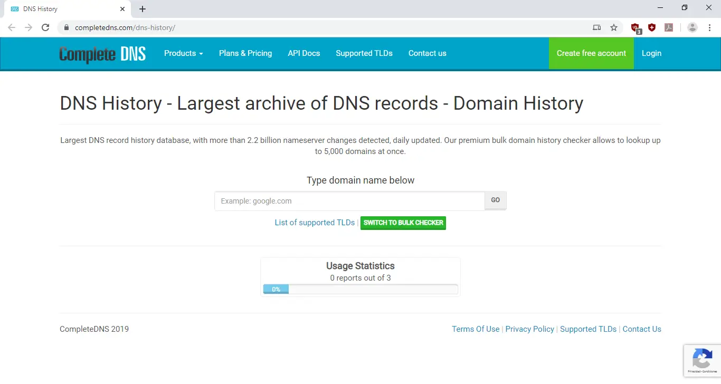Viewport: 721px width, 384px height.
Task: Click the 'CompleteDNS 2019' footer text
Action: pyautogui.click(x=94, y=329)
